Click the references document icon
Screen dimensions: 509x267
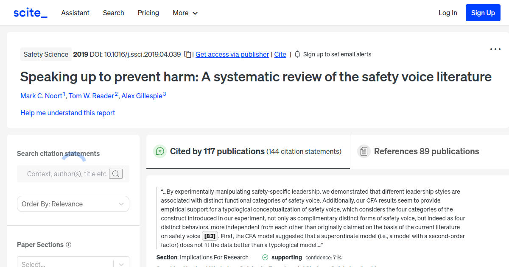(x=364, y=151)
